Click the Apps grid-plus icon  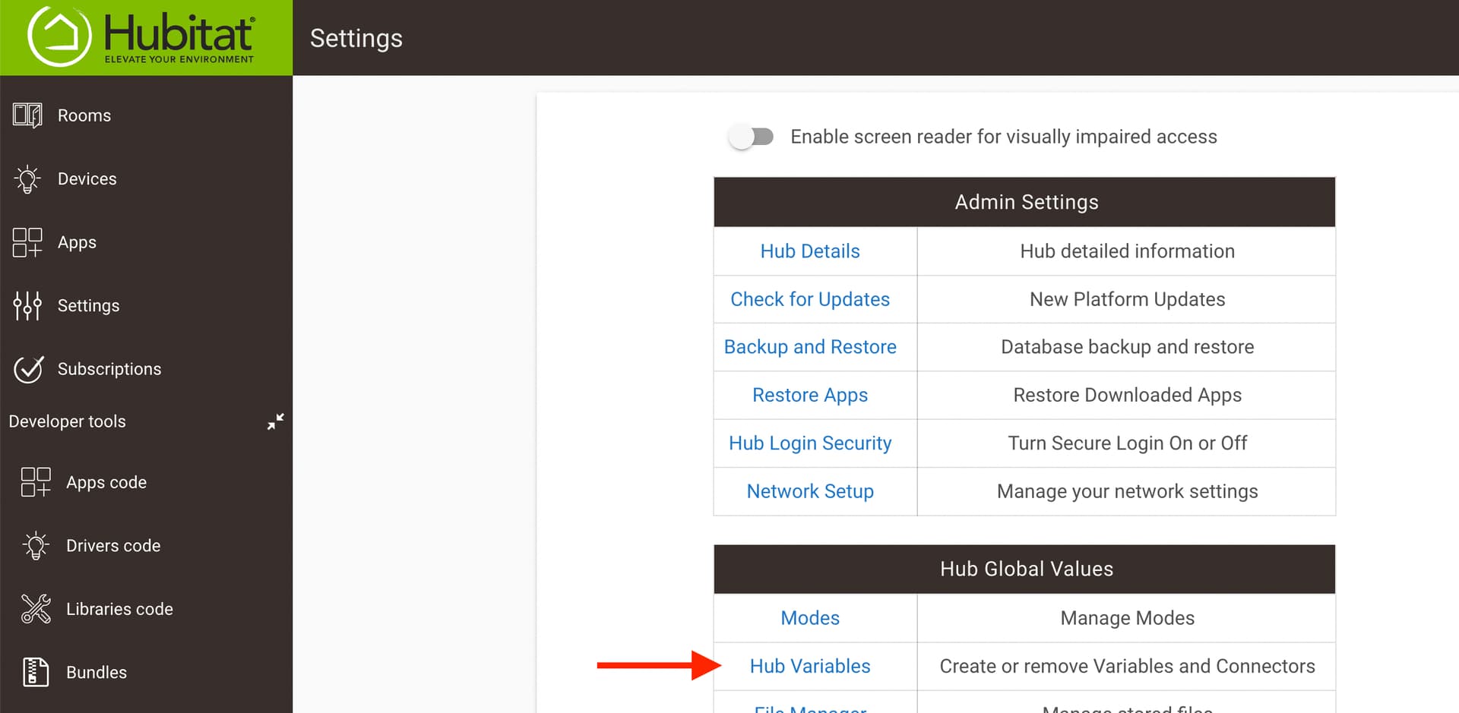(27, 242)
